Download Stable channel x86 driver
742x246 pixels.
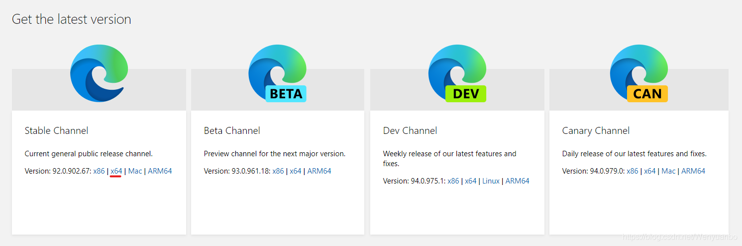click(99, 171)
